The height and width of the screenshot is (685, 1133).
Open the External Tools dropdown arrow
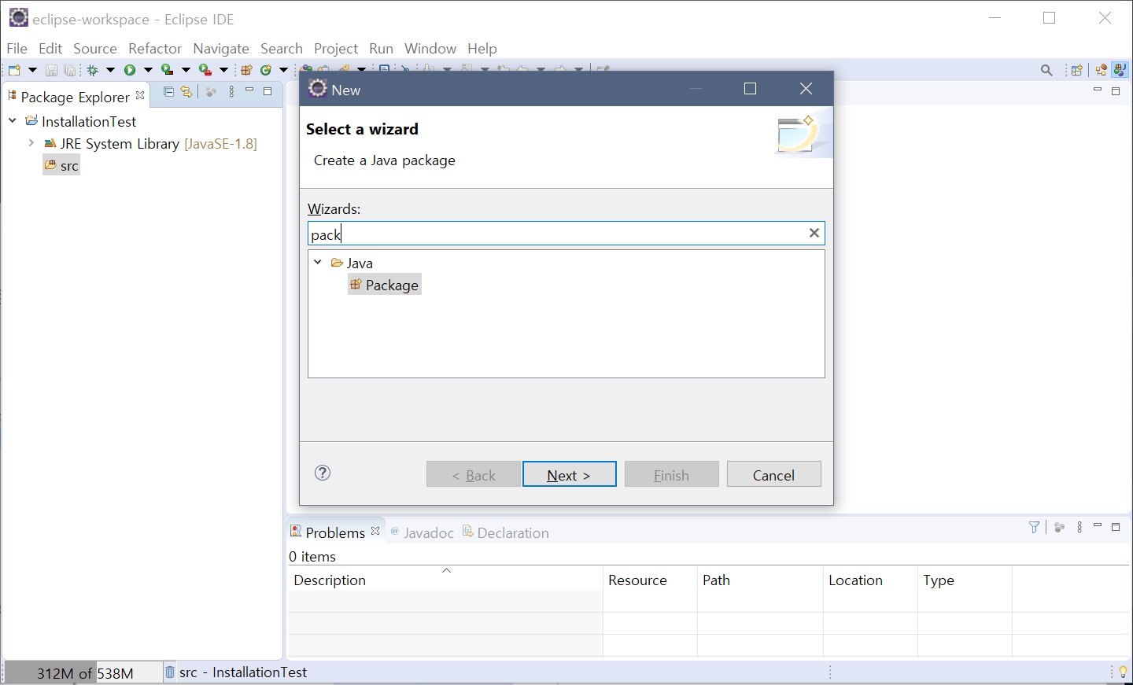223,70
